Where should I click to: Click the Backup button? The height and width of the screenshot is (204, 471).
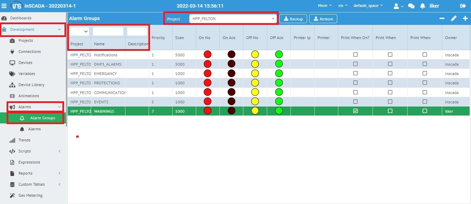click(293, 19)
